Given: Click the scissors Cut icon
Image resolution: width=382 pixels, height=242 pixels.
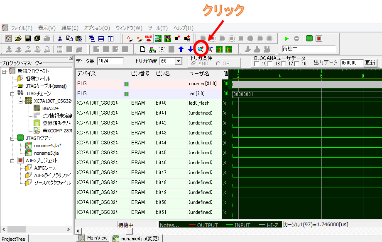Looking at the screenshot, I should coord(60,38).
